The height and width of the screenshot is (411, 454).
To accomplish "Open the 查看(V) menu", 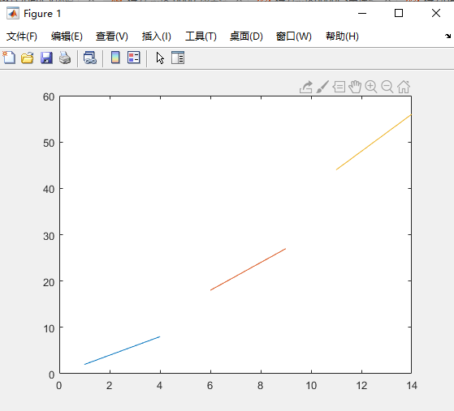I will [x=112, y=36].
